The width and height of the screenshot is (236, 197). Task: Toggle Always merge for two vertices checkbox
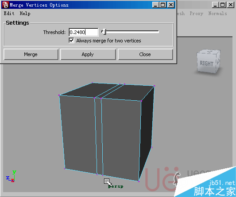click(x=71, y=41)
